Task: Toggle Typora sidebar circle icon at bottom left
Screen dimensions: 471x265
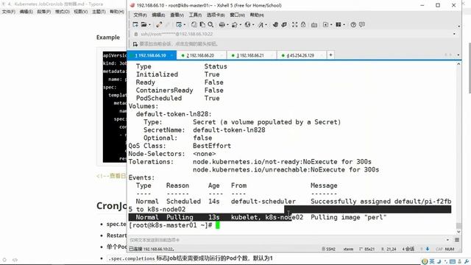Action: pyautogui.click(x=4, y=260)
